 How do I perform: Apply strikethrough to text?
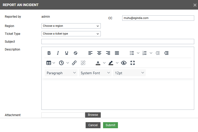pyautogui.click(x=76, y=53)
